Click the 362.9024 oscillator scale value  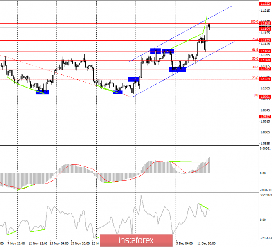265,195
